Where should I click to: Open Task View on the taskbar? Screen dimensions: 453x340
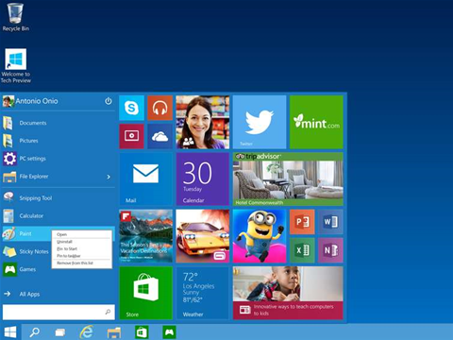[x=60, y=332]
